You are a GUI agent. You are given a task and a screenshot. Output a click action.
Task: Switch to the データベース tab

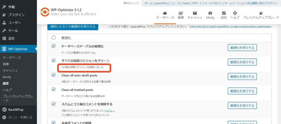coord(165,16)
